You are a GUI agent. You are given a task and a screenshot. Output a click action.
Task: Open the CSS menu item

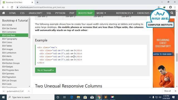point(22,13)
